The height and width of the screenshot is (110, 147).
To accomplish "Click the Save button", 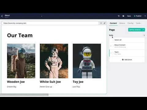I will coord(129,16).
